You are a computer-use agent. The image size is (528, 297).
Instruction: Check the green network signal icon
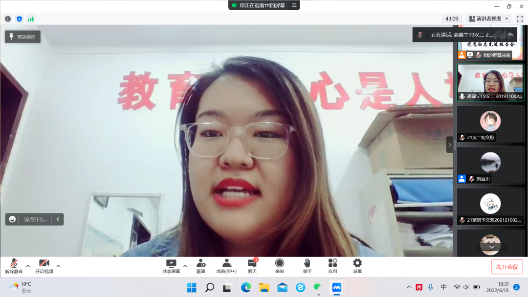pos(31,19)
